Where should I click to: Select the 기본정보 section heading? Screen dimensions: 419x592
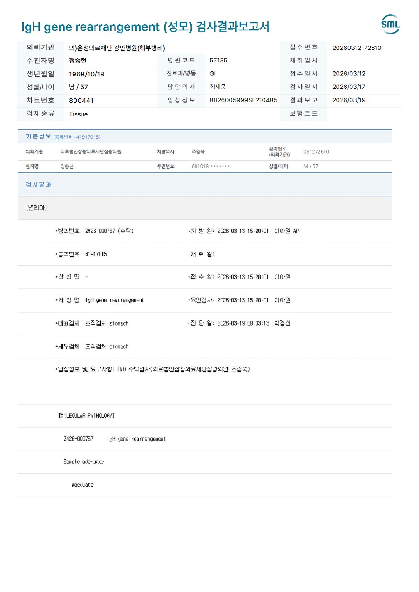(38, 136)
